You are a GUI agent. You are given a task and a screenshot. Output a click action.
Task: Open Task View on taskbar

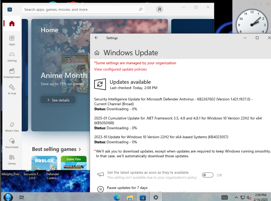click(22, 197)
